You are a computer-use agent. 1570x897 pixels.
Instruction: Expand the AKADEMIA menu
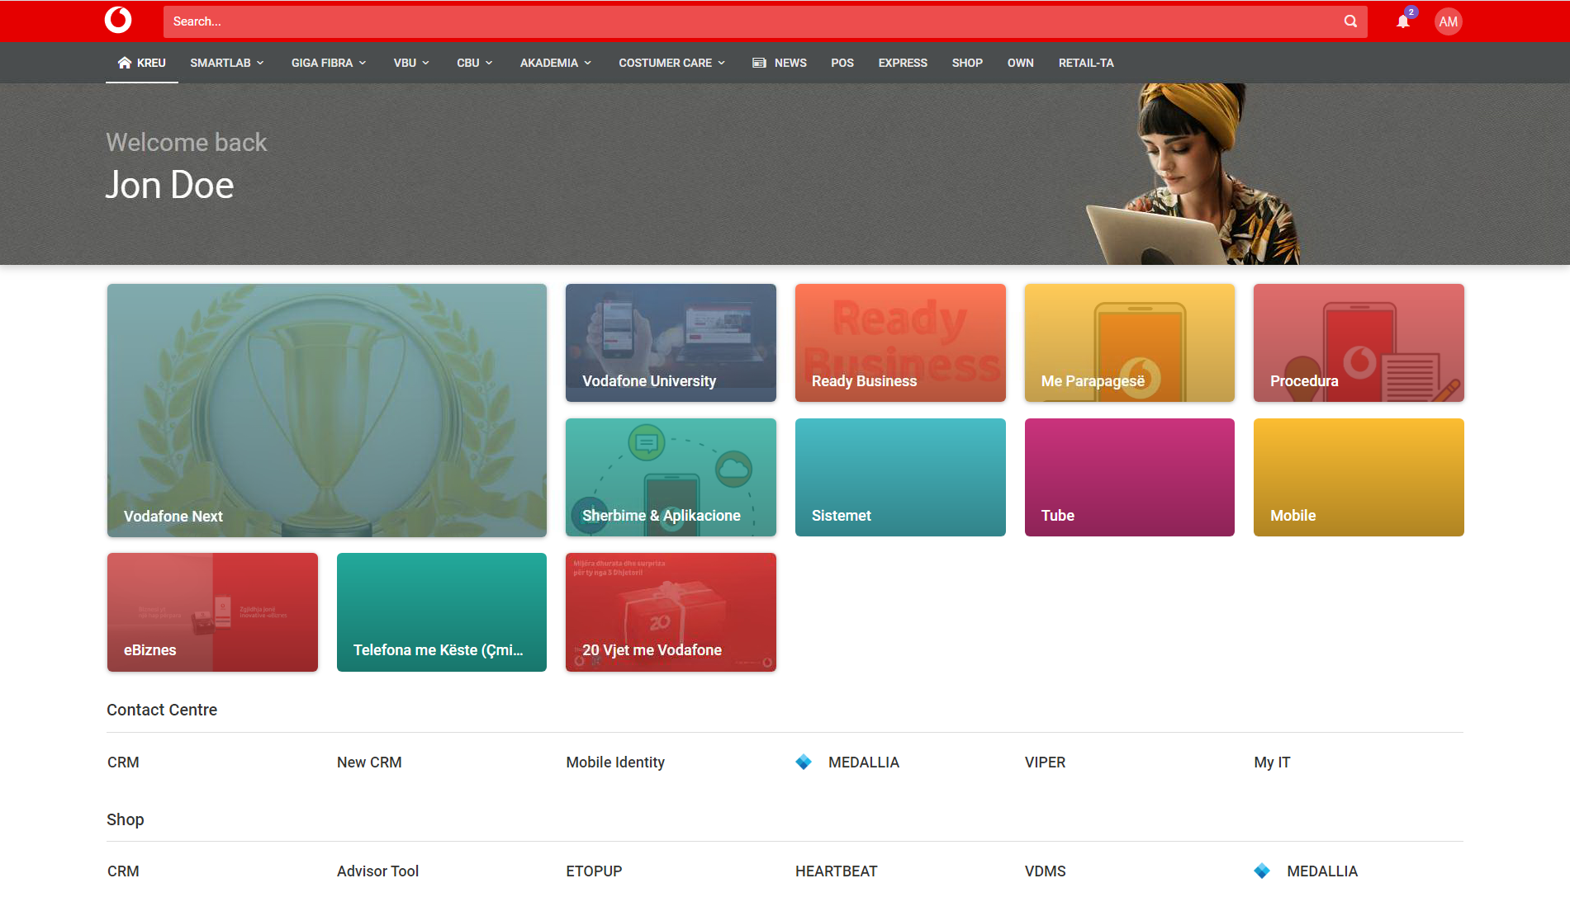555,63
